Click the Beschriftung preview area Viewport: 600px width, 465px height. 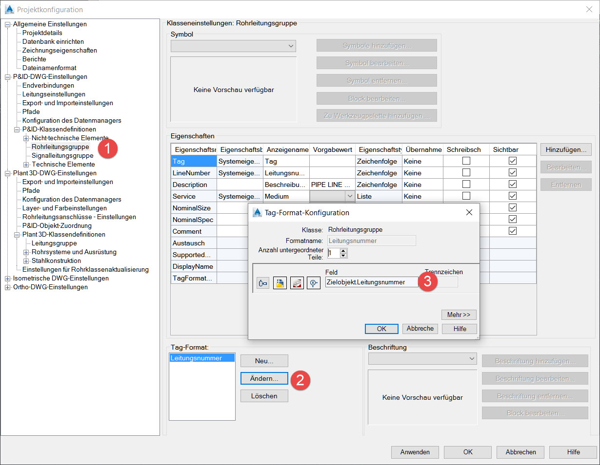(x=422, y=397)
